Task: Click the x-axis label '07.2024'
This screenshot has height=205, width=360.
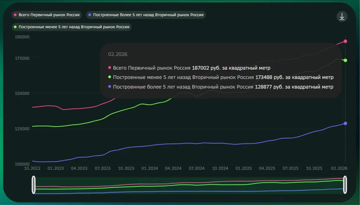Action: (x=197, y=168)
